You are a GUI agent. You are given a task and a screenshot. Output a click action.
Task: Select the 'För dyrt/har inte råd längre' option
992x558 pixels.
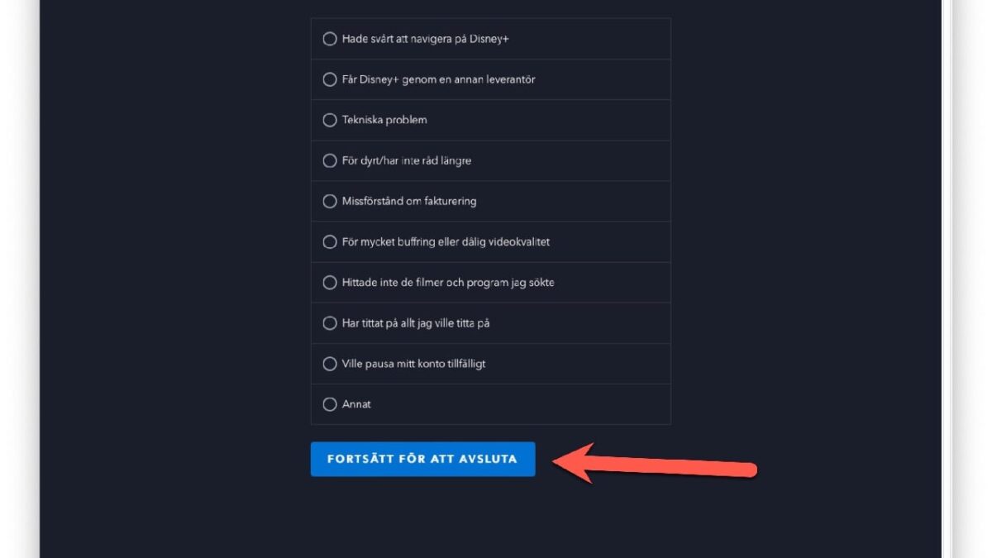tap(329, 160)
